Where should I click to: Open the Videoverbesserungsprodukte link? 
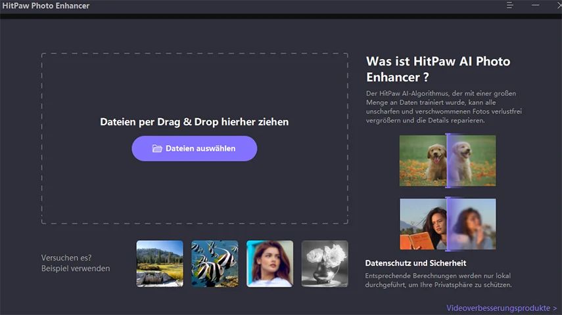[x=502, y=308]
